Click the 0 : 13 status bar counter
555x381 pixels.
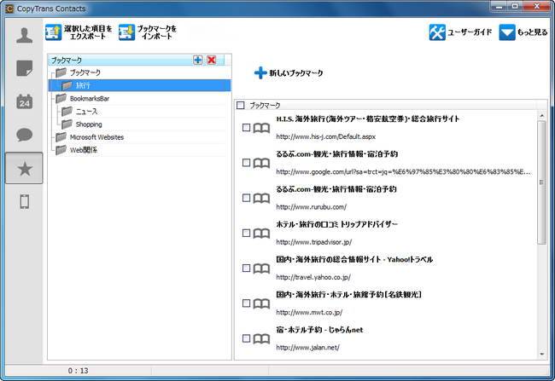[x=79, y=371]
